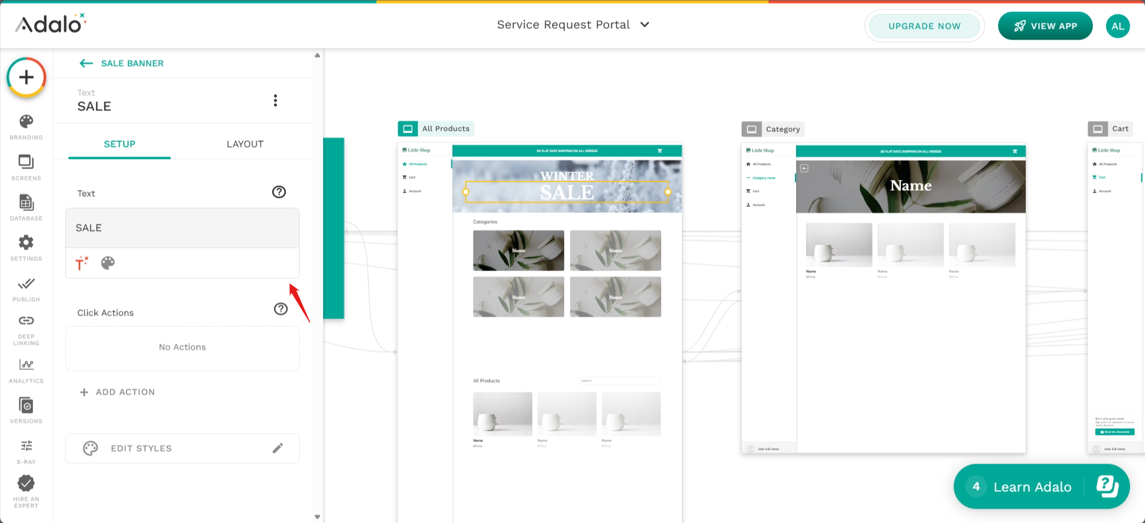1145x523 pixels.
Task: Click the Category screen label
Action: click(x=783, y=129)
